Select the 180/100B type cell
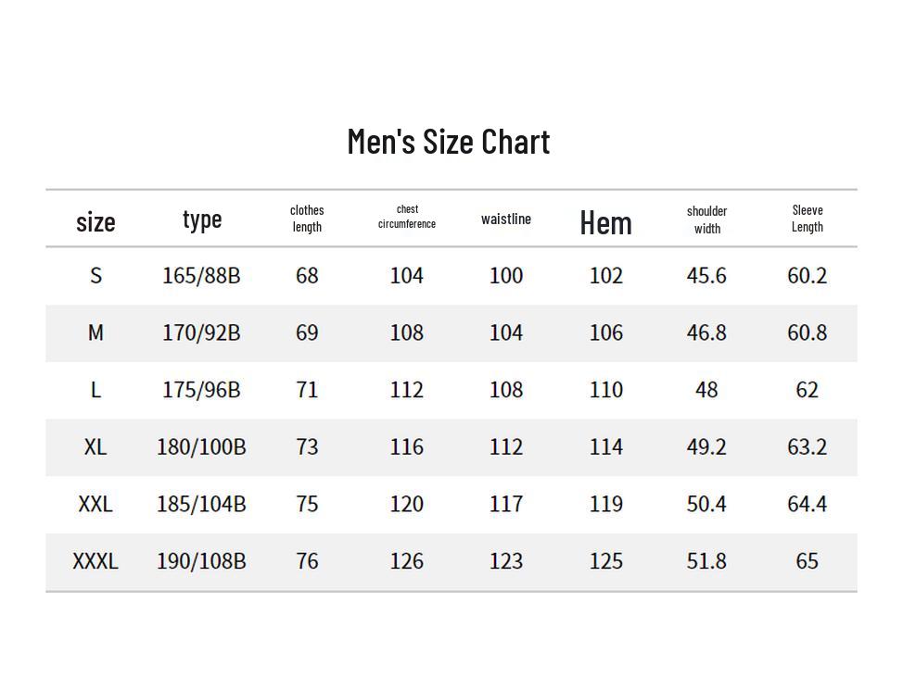This screenshot has height=677, width=903. (201, 447)
